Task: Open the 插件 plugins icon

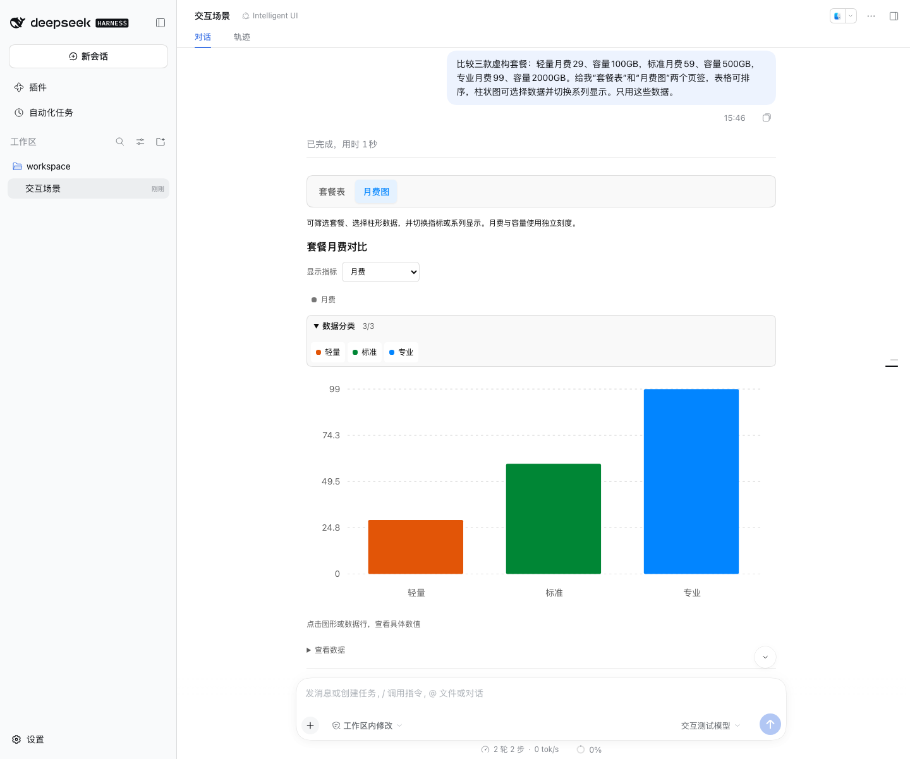Action: tap(19, 87)
